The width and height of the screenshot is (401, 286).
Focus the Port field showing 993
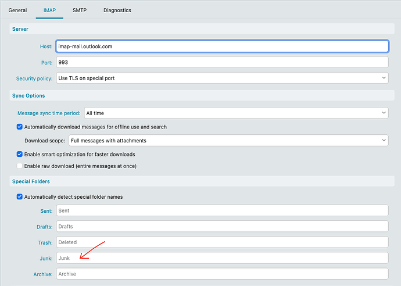[221, 62]
